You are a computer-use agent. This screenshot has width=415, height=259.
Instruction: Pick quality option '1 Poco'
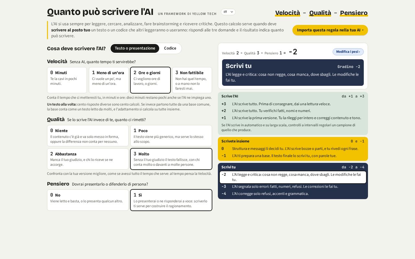tap(171, 136)
